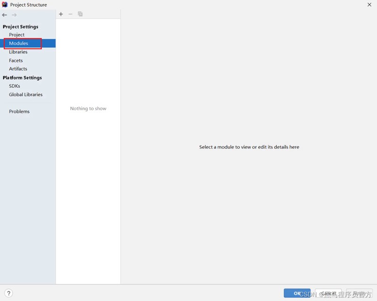377x301 pixels.
Task: Click the Cancel button
Action: pos(328,293)
